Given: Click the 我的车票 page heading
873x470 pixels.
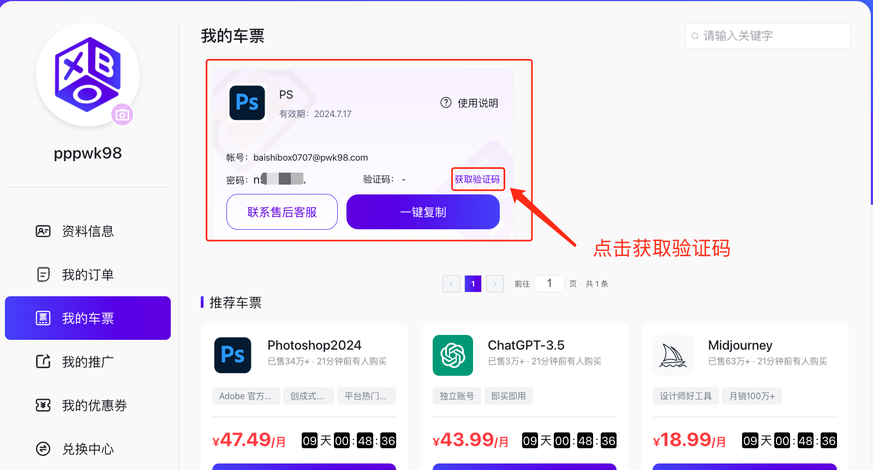Looking at the screenshot, I should click(232, 36).
